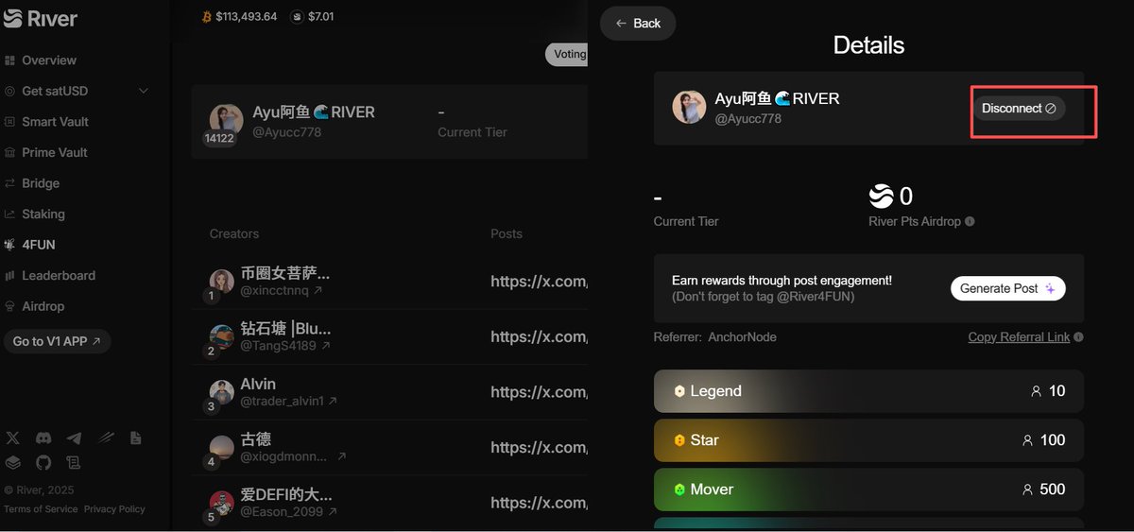
Task: Open the Star tier row
Action: pos(868,440)
